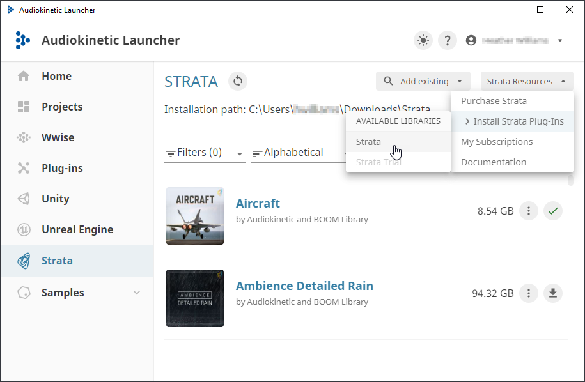Download the Ambience Detailed Rain library
The width and height of the screenshot is (585, 382).
tap(553, 293)
